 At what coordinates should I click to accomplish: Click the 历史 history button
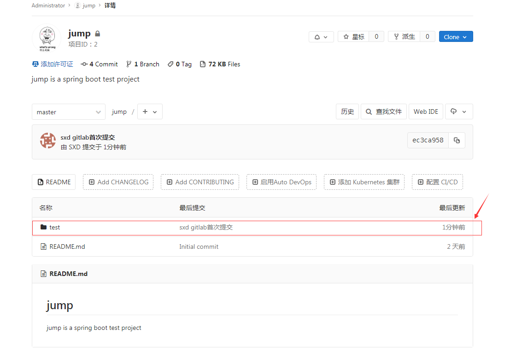click(347, 112)
